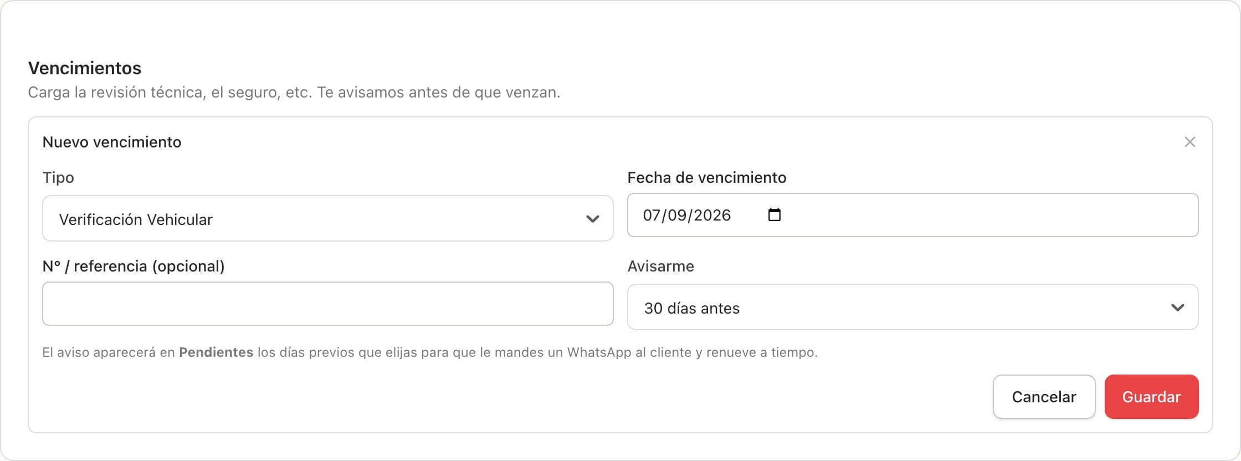1241x461 pixels.
Task: Click the Avisarme label
Action: click(661, 267)
